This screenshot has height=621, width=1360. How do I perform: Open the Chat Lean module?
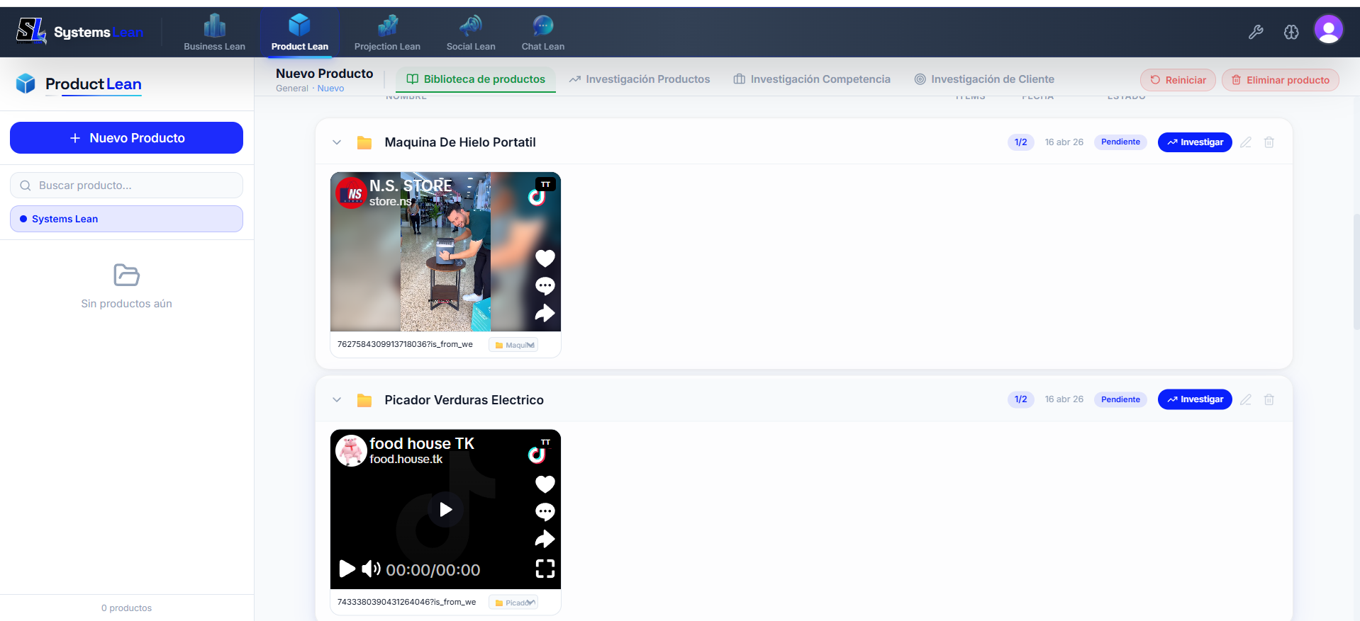543,33
